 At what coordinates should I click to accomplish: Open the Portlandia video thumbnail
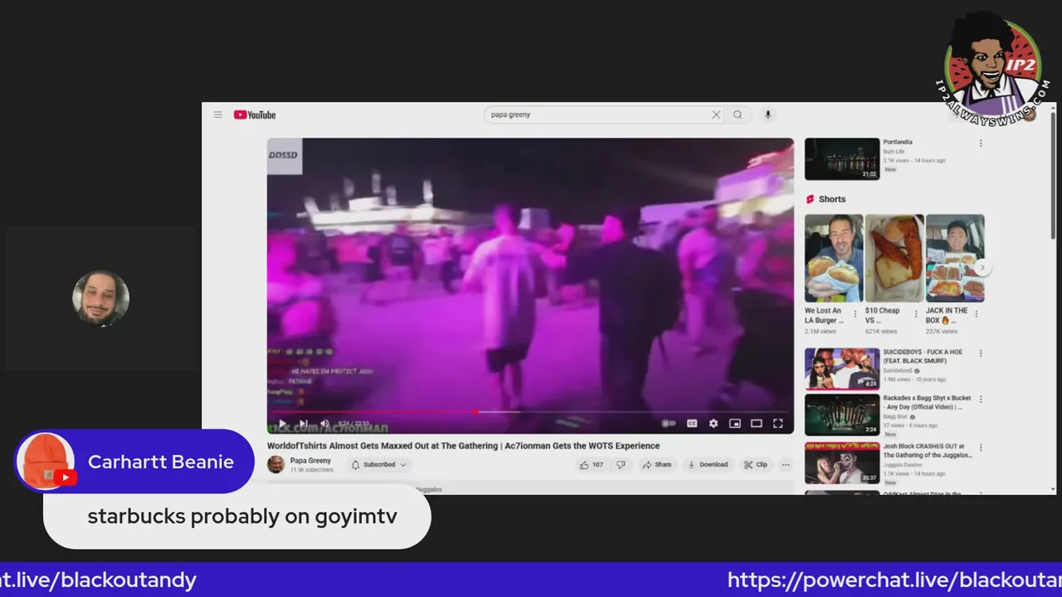pyautogui.click(x=842, y=159)
